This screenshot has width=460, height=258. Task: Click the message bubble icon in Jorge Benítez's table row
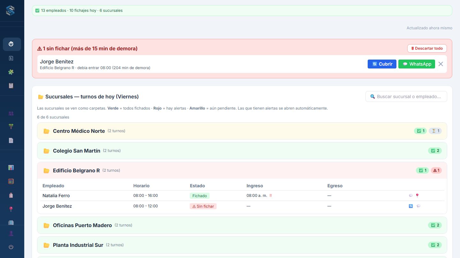(x=418, y=206)
